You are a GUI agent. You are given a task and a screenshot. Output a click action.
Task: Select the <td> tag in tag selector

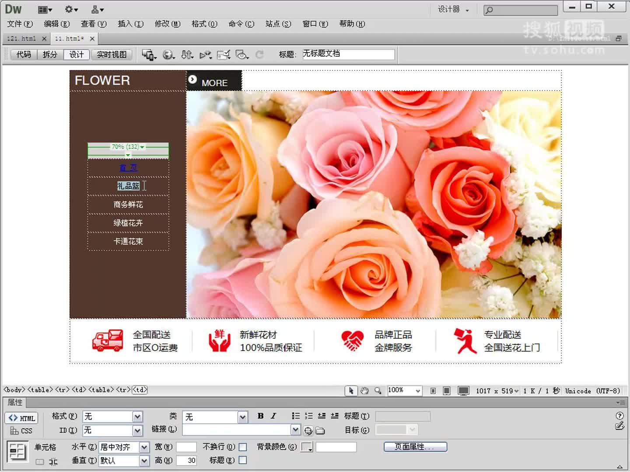coord(140,389)
